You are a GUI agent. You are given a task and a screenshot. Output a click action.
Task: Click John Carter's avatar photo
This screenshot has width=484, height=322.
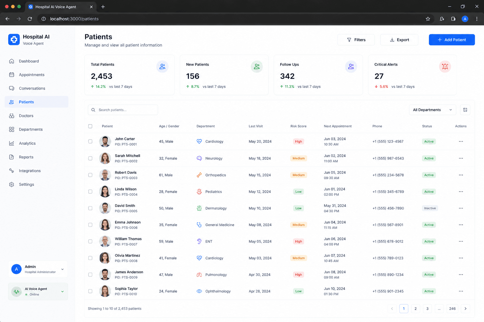[x=105, y=142]
